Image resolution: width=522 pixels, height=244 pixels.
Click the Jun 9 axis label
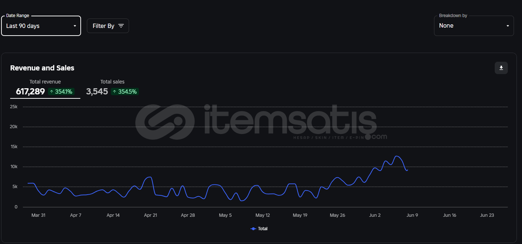coord(412,215)
